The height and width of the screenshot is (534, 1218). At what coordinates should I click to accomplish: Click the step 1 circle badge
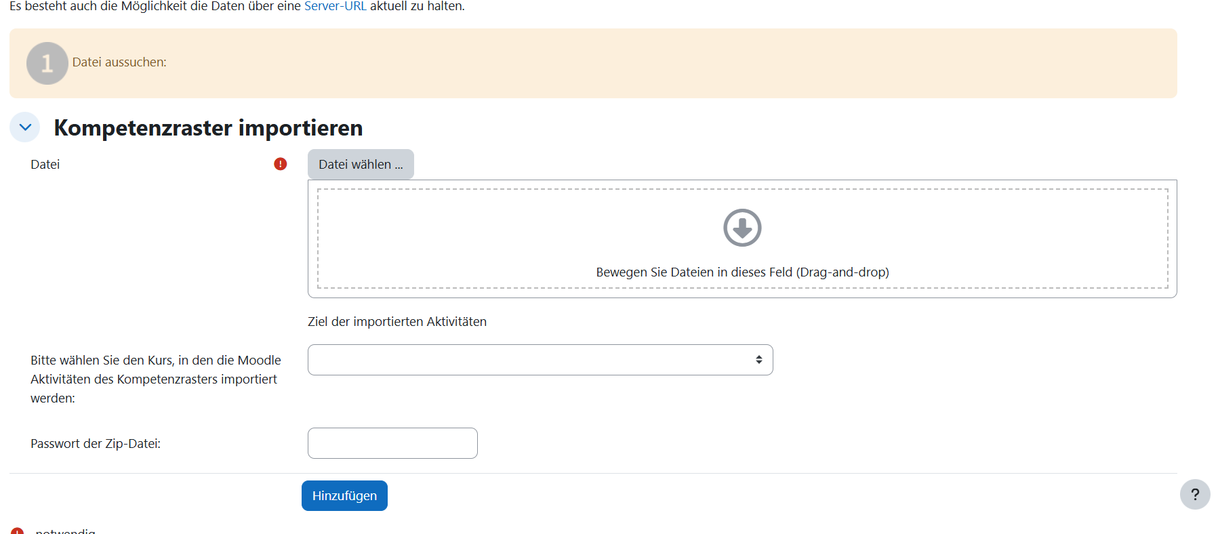point(47,63)
